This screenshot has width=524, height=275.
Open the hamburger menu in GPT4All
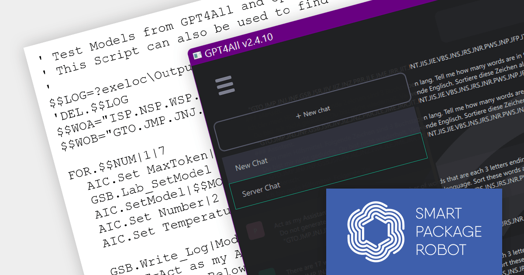(225, 86)
